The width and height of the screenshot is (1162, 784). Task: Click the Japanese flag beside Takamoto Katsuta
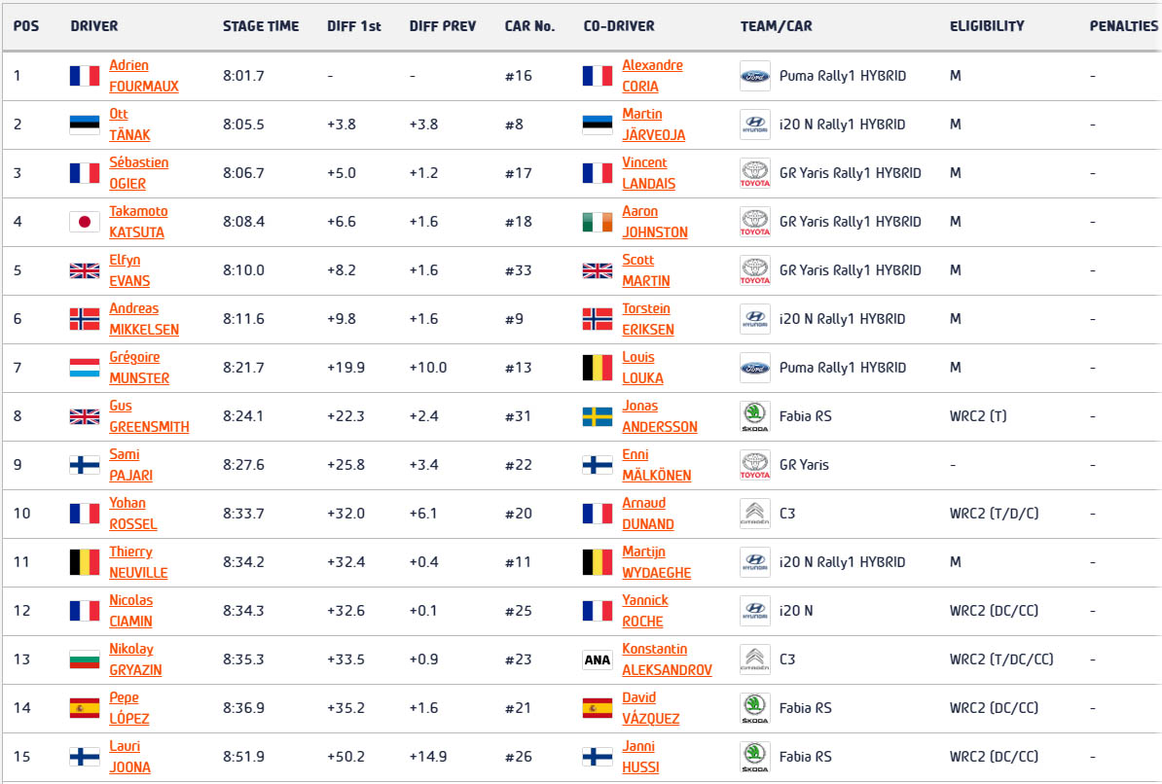pyautogui.click(x=85, y=222)
